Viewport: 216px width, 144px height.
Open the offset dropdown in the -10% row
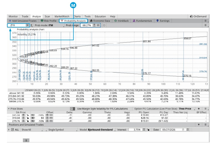(x=51, y=121)
